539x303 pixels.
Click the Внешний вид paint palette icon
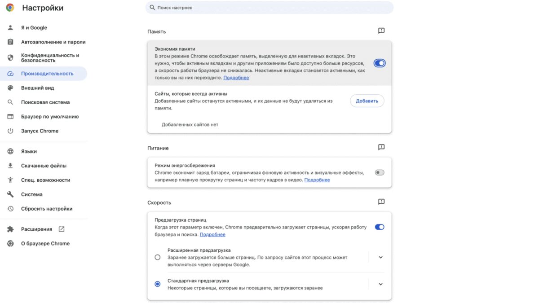(x=10, y=88)
